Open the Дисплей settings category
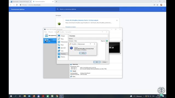Screen dimensions: 175x98 [x=63, y=48]
